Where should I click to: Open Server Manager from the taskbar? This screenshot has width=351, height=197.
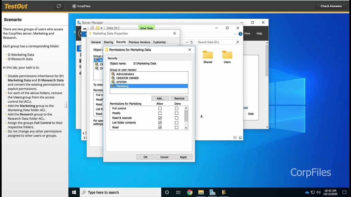pos(212,192)
